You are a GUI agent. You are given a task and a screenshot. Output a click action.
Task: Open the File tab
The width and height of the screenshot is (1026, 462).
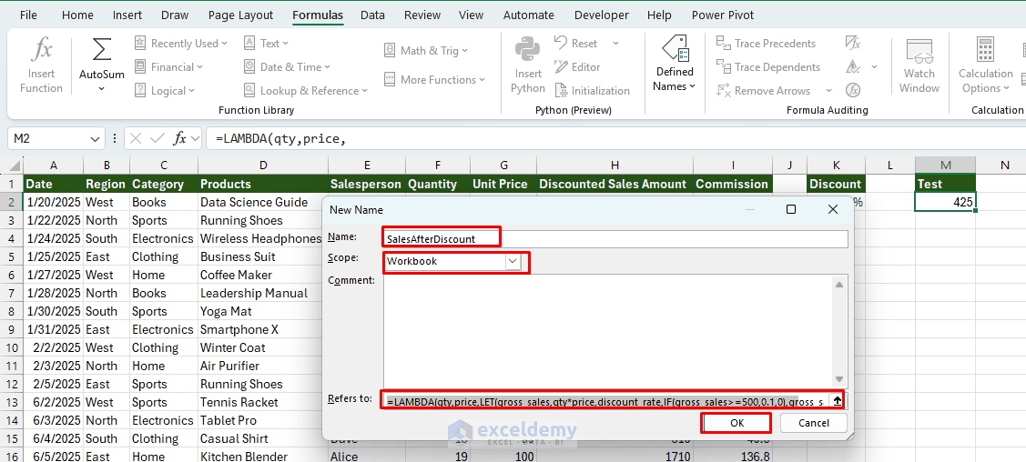point(28,15)
